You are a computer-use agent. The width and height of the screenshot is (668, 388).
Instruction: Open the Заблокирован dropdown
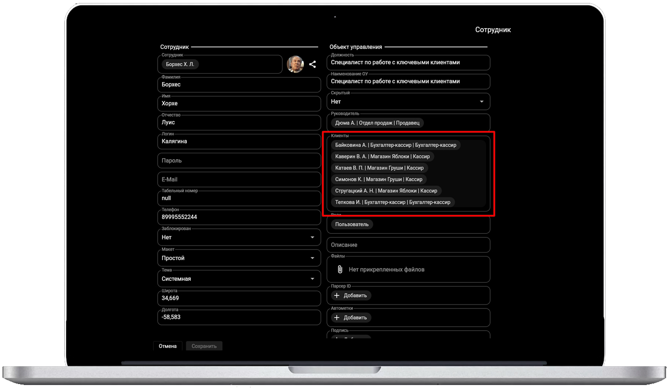(x=312, y=238)
